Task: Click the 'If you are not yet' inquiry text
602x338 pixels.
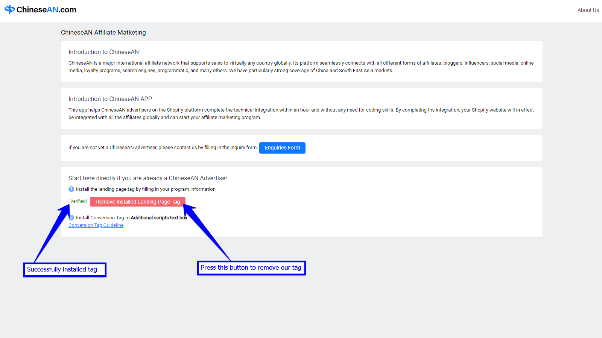Action: [163, 148]
